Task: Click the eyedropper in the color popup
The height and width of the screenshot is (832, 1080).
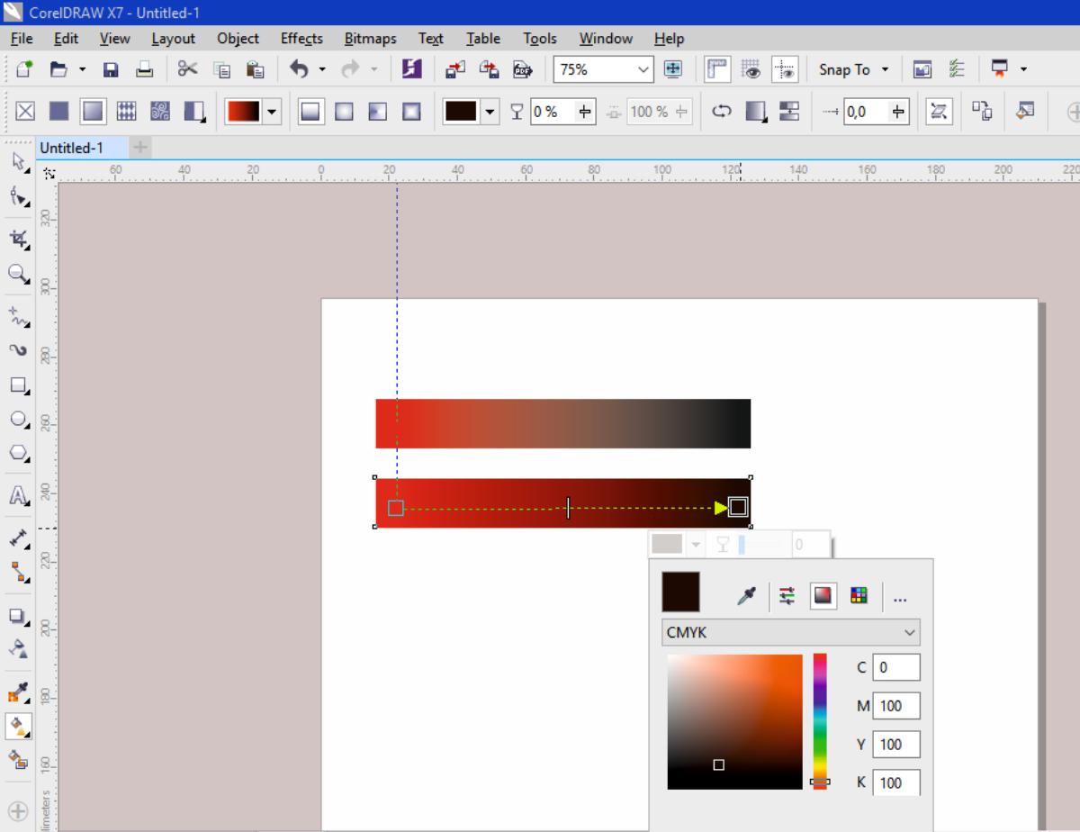Action: (x=746, y=595)
